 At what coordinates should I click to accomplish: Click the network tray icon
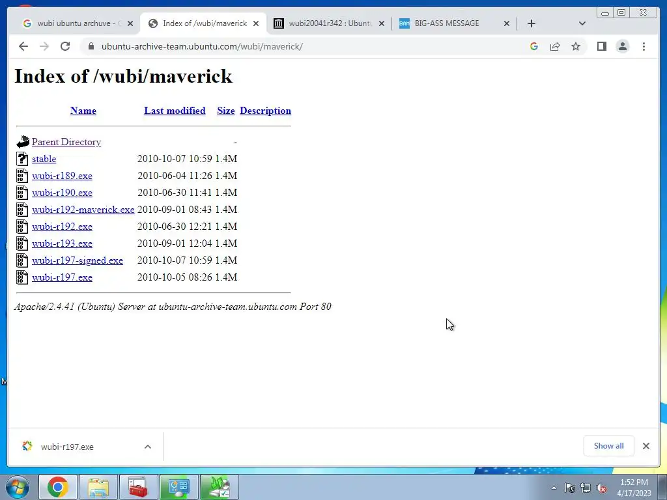pyautogui.click(x=586, y=488)
